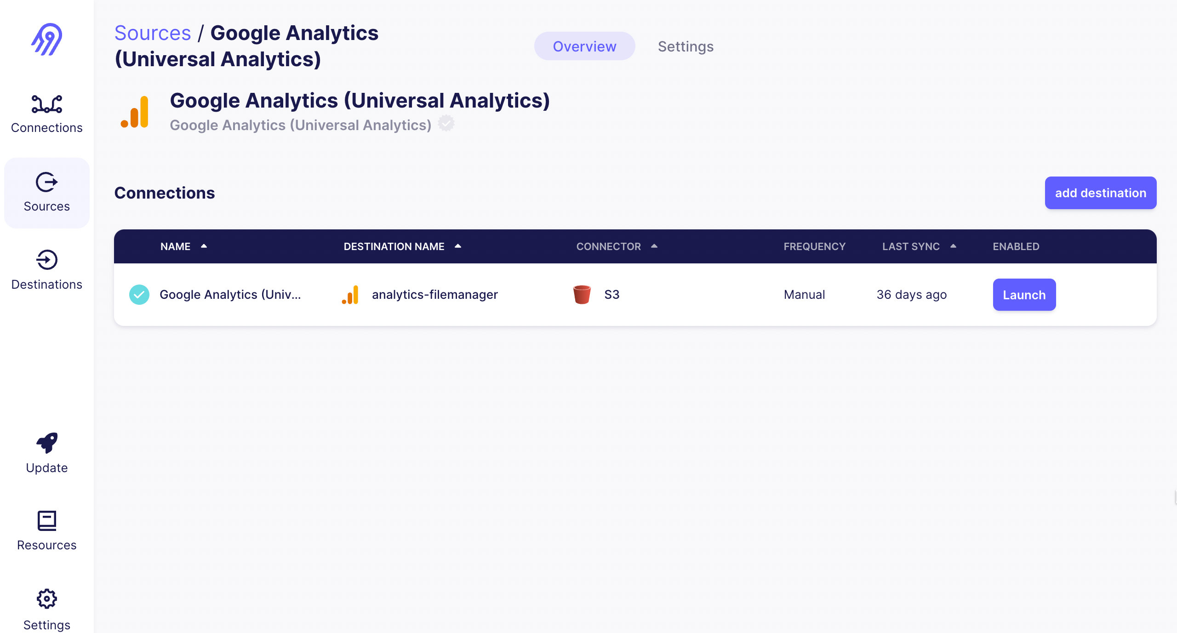Click the Google Analytics icon beside analytics-filemanager
Screen dimensions: 1177x633
tap(350, 295)
